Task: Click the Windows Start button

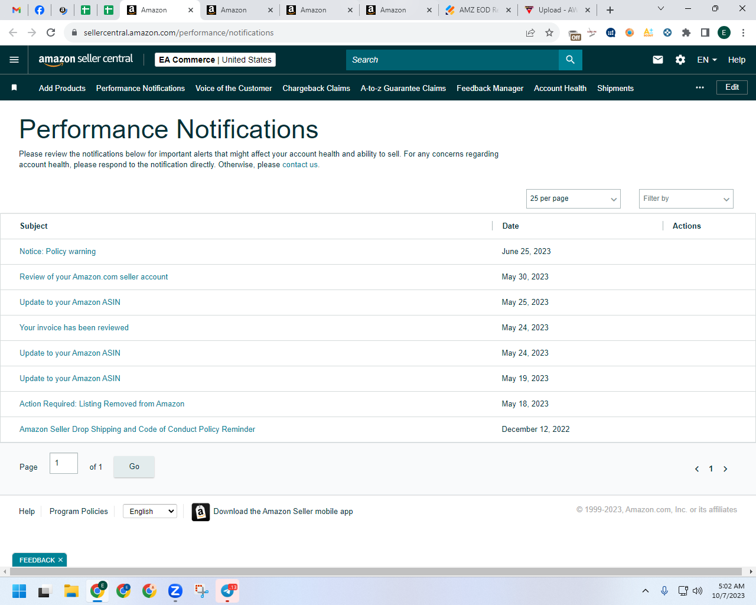Action: point(19,591)
